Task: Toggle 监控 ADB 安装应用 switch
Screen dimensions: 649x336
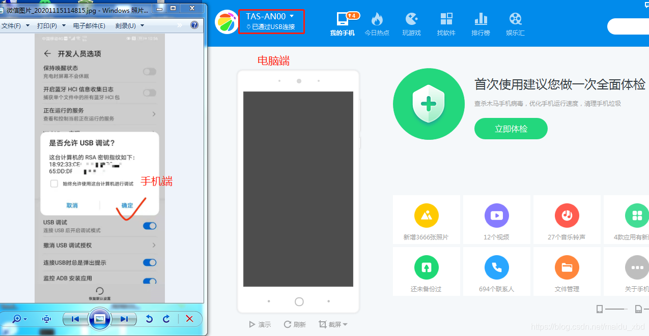Action: (150, 281)
